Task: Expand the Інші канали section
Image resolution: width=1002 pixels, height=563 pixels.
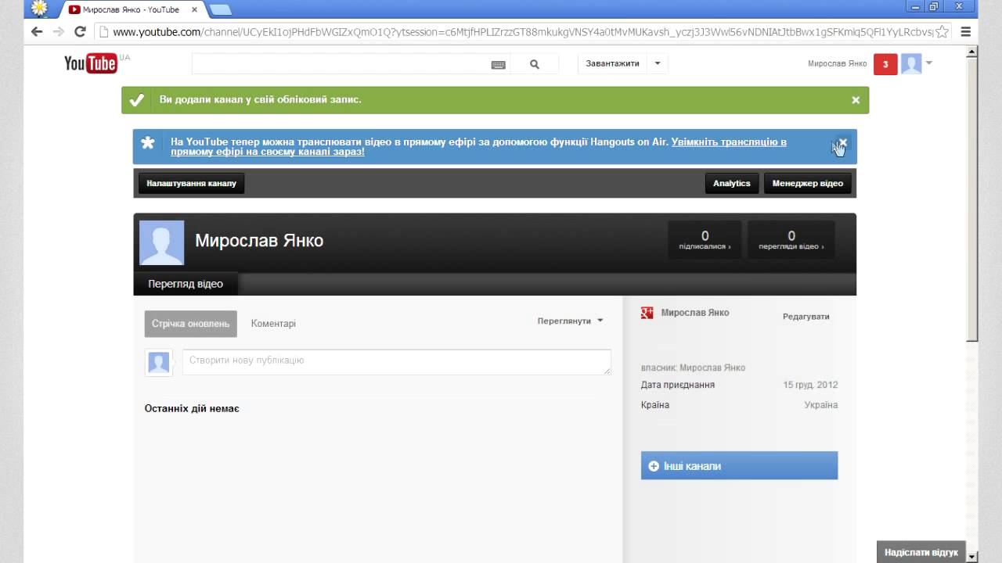Action: pos(739,466)
